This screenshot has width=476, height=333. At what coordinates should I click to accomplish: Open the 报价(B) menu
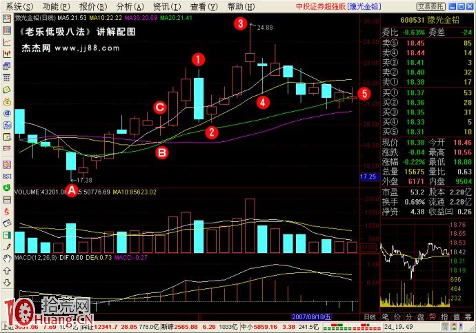93,6
